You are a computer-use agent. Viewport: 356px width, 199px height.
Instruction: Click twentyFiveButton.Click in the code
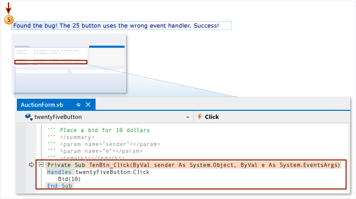112,172
